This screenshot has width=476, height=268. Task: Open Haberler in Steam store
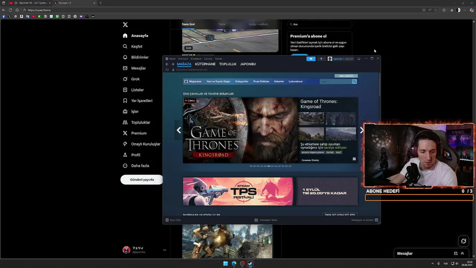click(x=279, y=82)
